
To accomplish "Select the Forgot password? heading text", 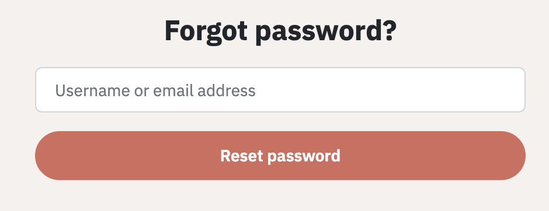I will click(280, 31).
